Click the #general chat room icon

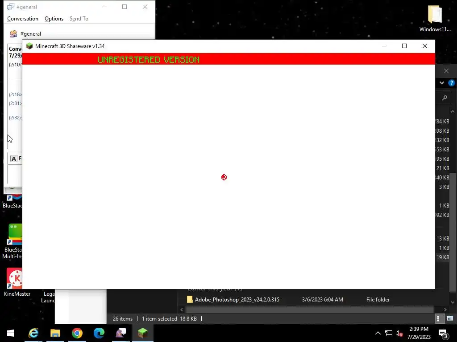tap(13, 34)
